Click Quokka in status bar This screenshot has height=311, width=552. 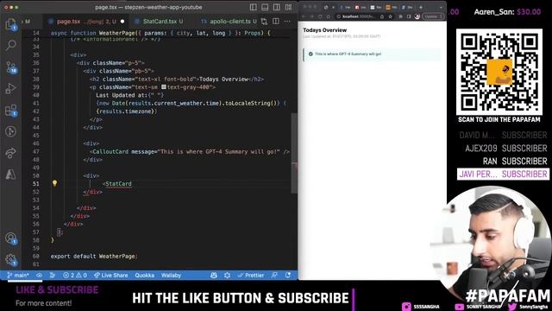coord(145,276)
